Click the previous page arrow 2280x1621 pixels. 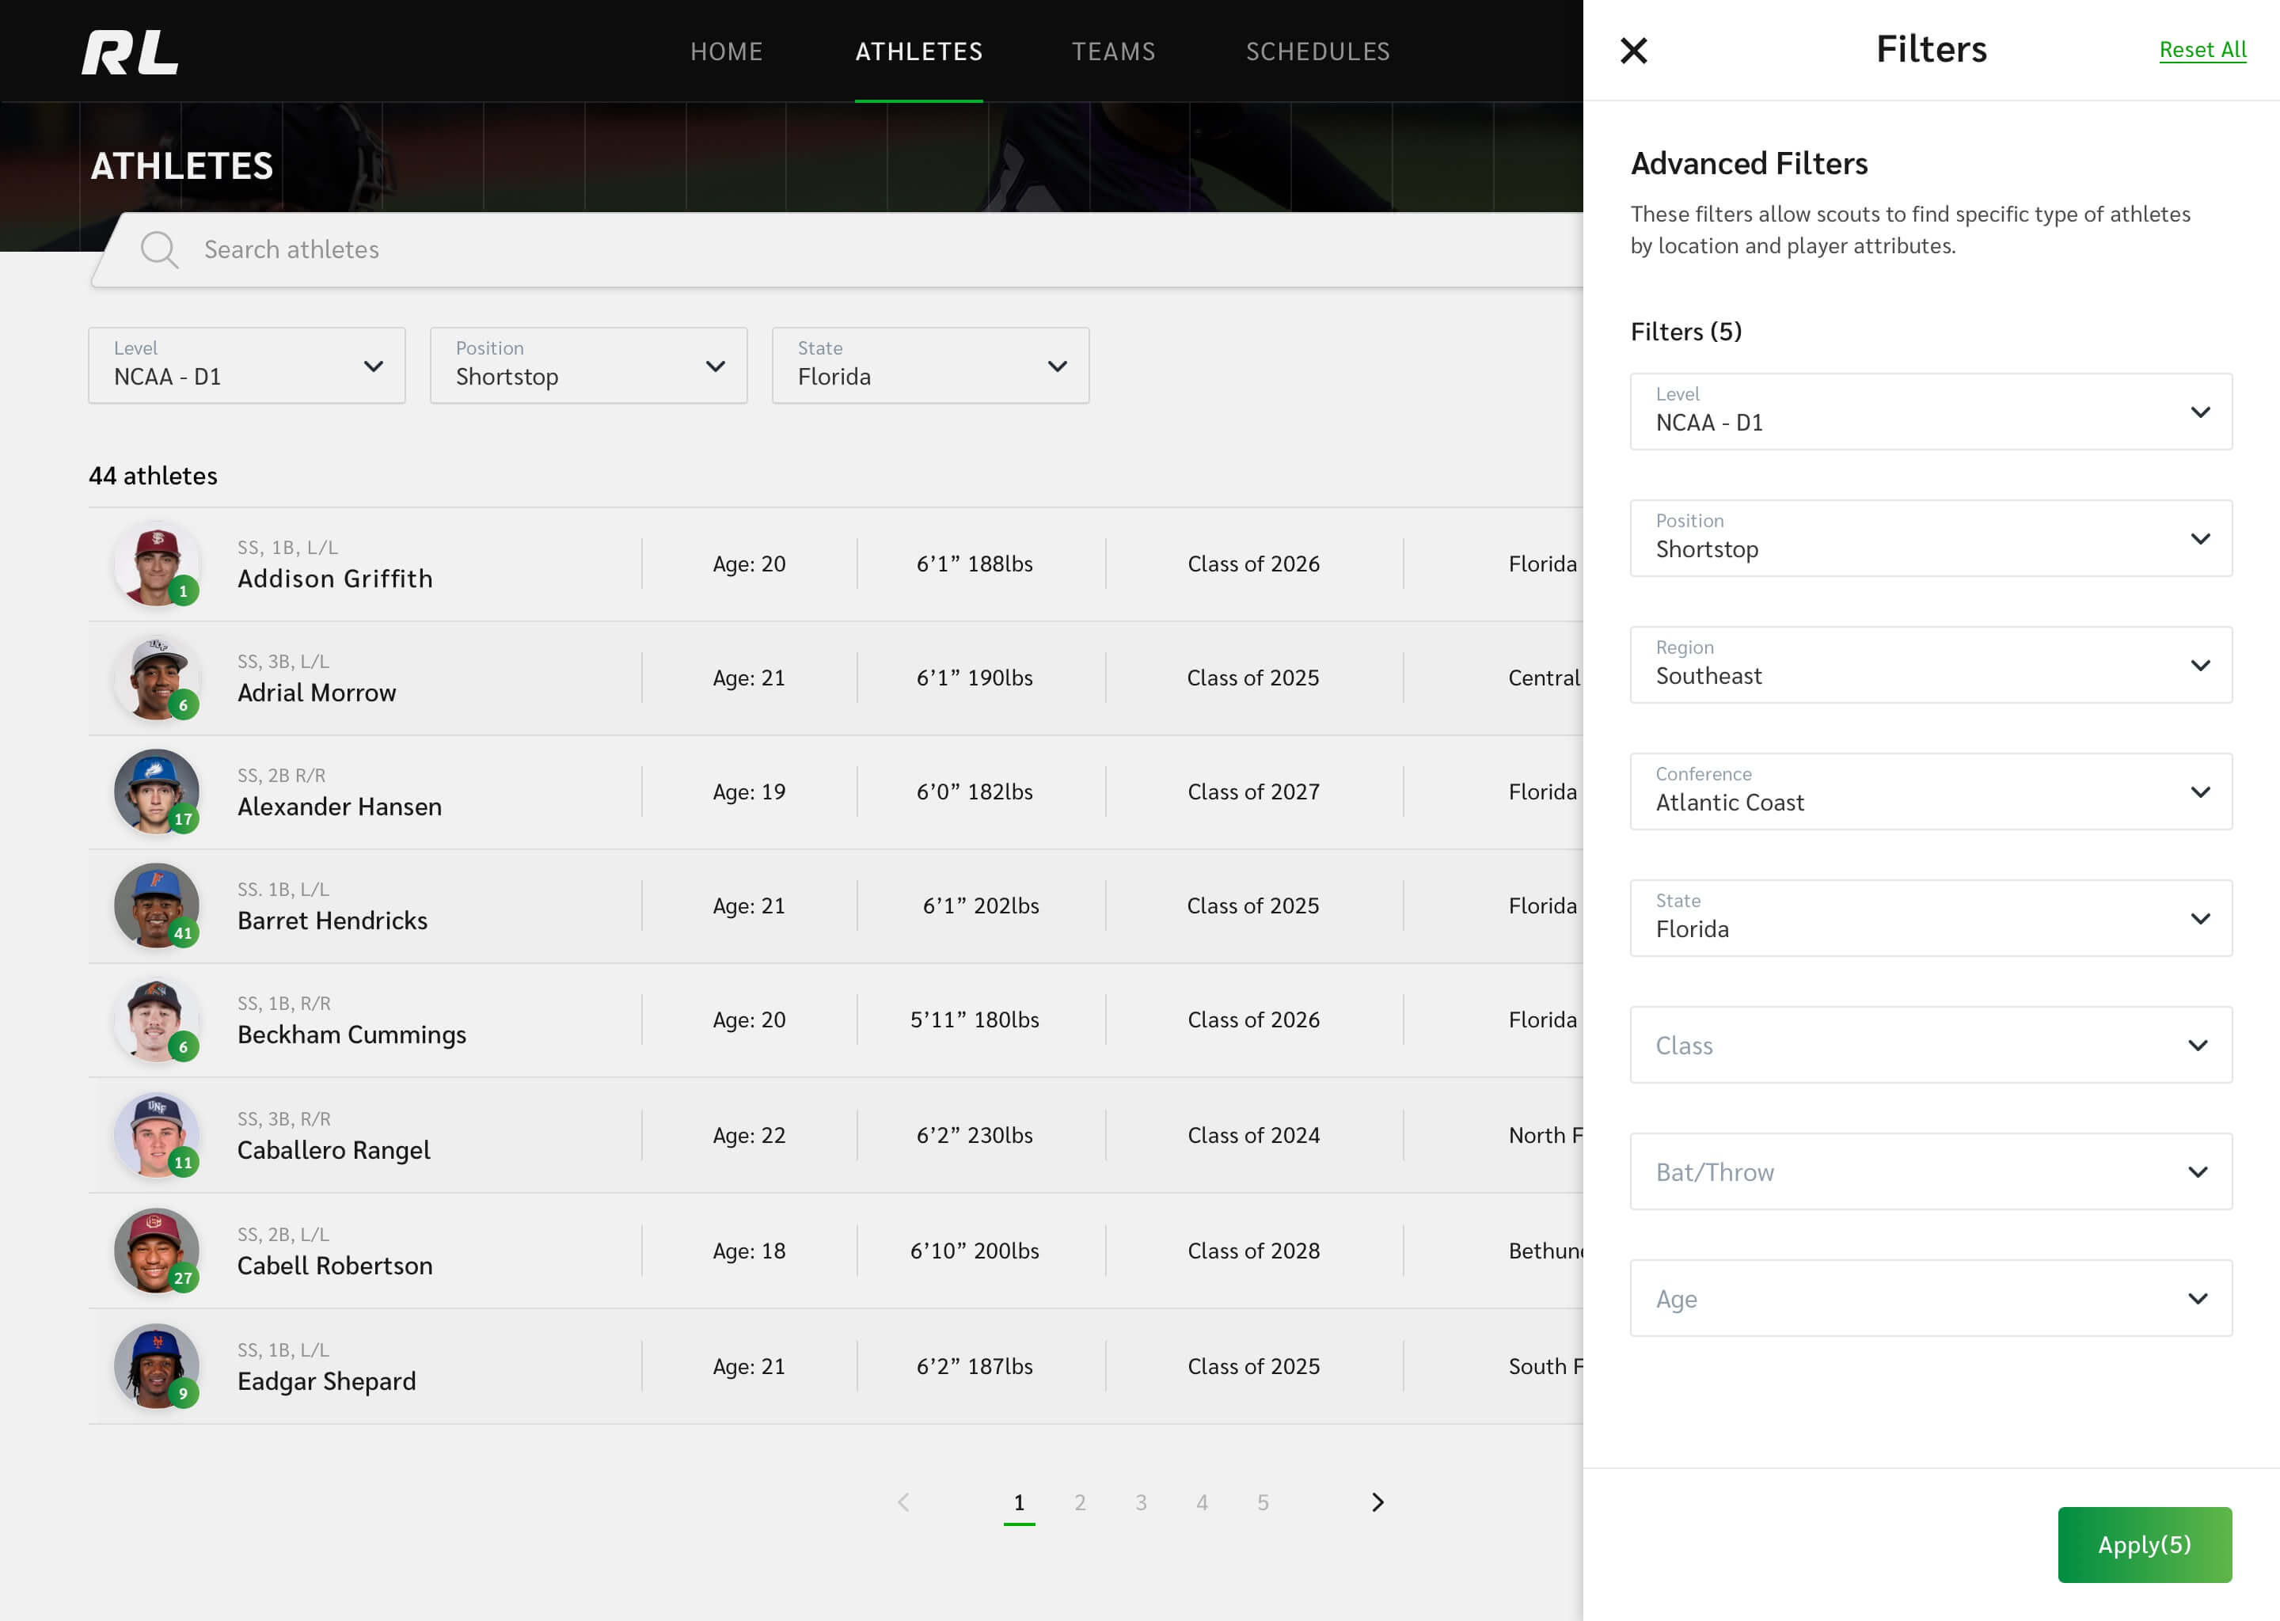coord(903,1502)
